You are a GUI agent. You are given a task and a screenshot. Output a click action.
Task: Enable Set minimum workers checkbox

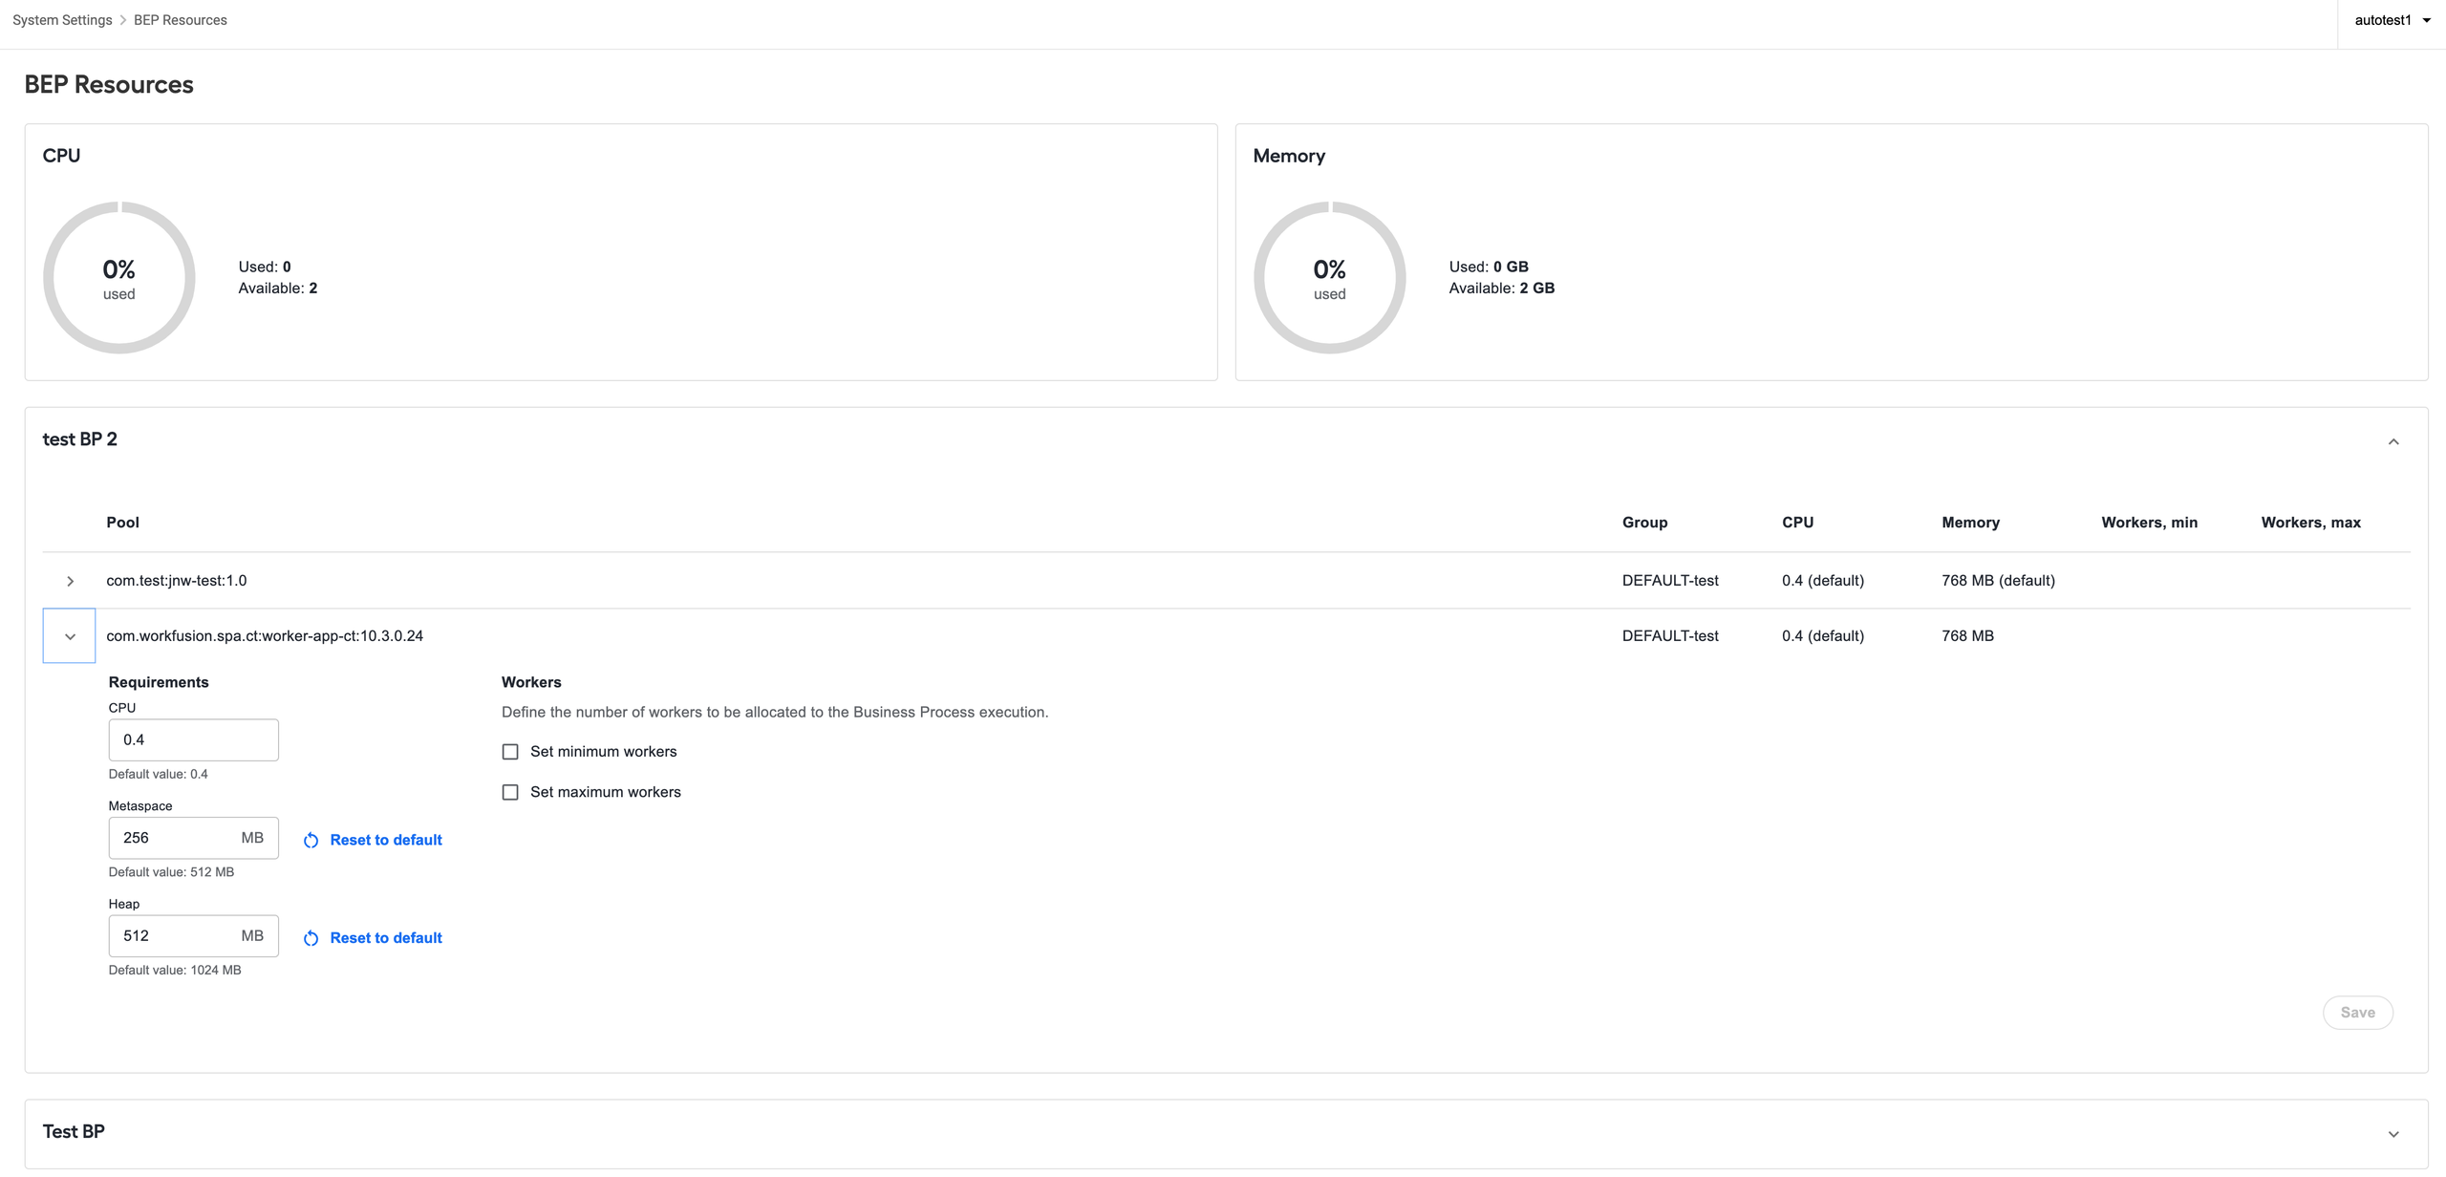[510, 752]
